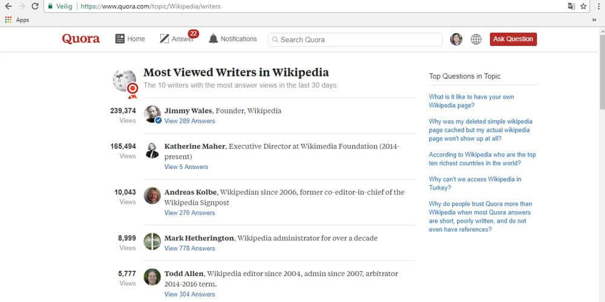Click the Search Quora field
605x302 pixels.
pos(355,39)
